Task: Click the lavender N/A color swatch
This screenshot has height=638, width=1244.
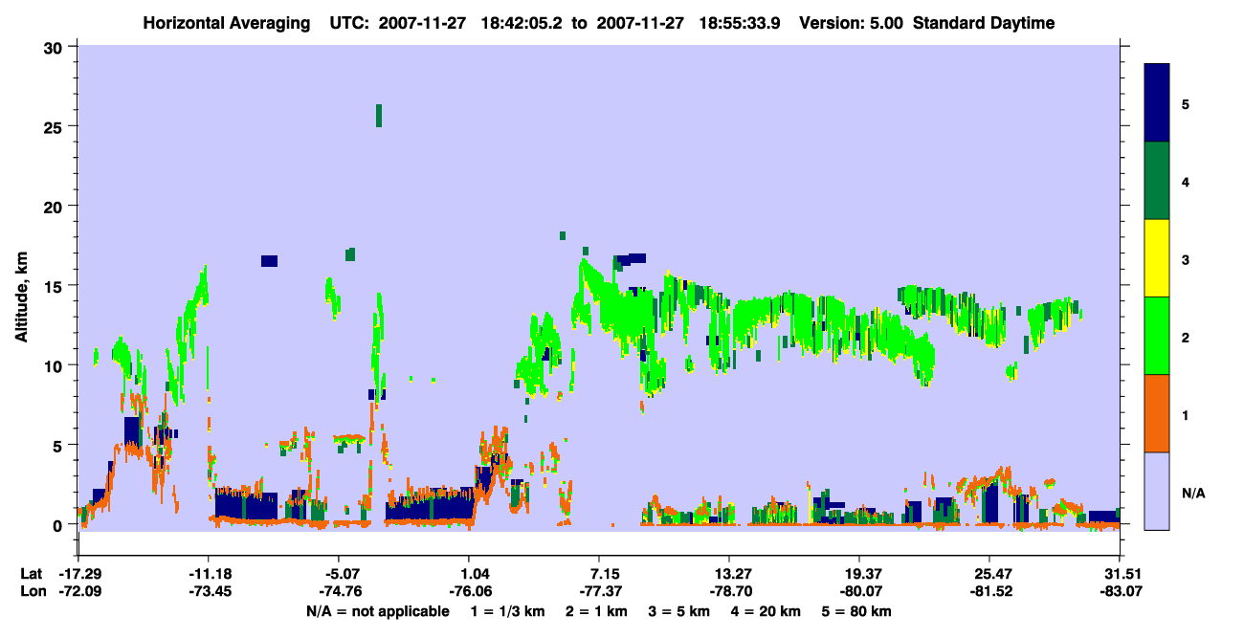Action: pyautogui.click(x=1157, y=490)
